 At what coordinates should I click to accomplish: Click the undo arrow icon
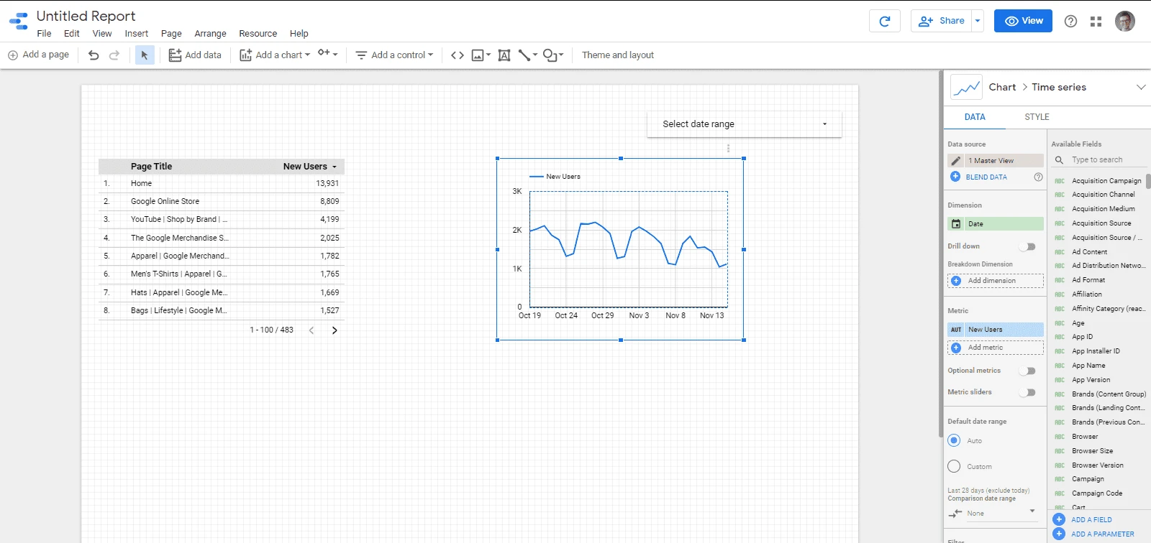pos(94,55)
